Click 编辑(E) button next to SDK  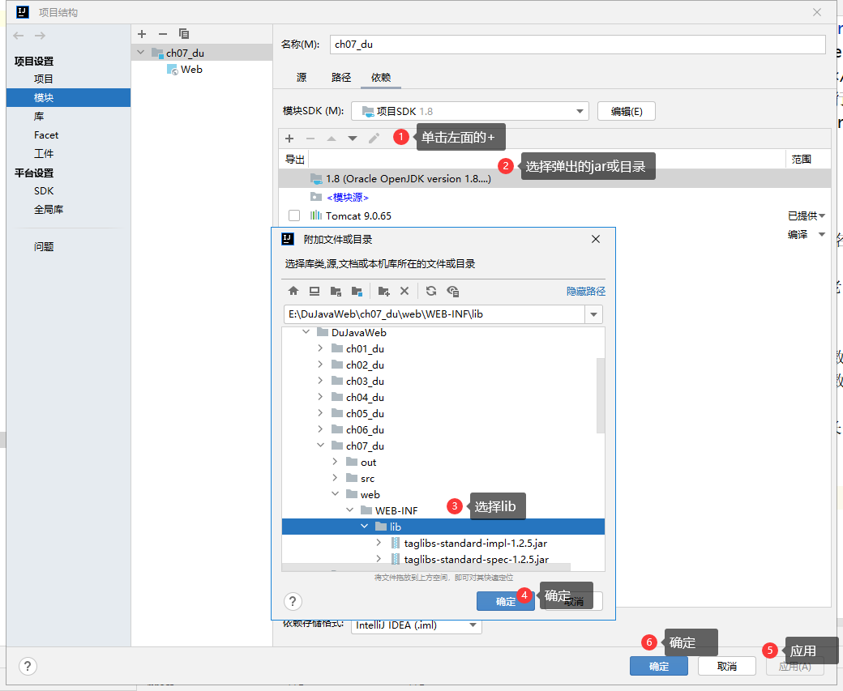point(626,111)
